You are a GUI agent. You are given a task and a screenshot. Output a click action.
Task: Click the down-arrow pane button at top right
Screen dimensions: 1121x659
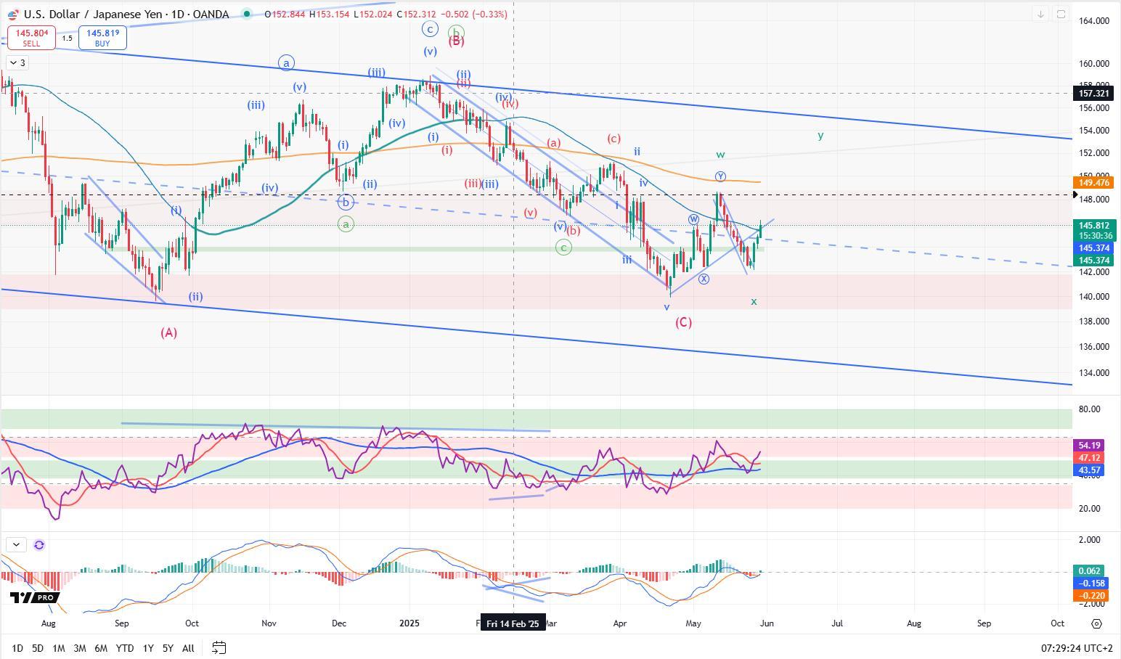pyautogui.click(x=1040, y=14)
